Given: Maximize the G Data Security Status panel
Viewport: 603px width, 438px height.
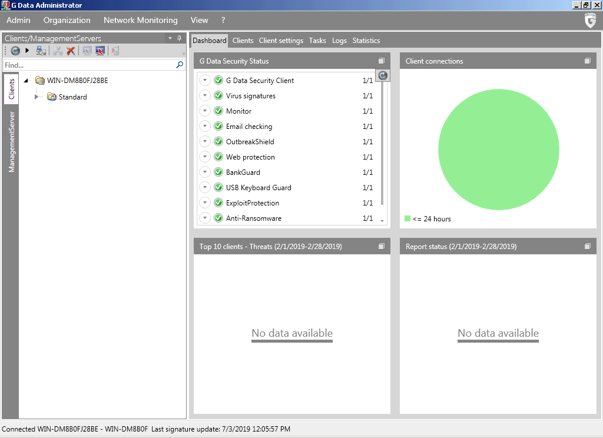Looking at the screenshot, I should [381, 61].
